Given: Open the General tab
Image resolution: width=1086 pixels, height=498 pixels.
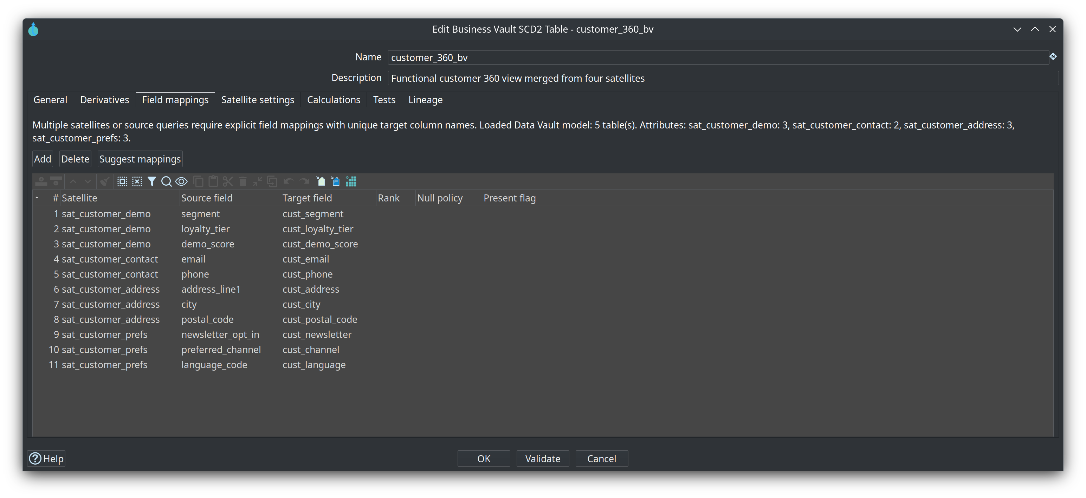Looking at the screenshot, I should pyautogui.click(x=50, y=100).
